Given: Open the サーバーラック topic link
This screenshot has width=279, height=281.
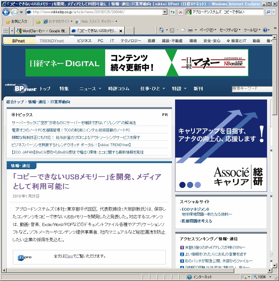Looking at the screenshot, I should [74, 123].
